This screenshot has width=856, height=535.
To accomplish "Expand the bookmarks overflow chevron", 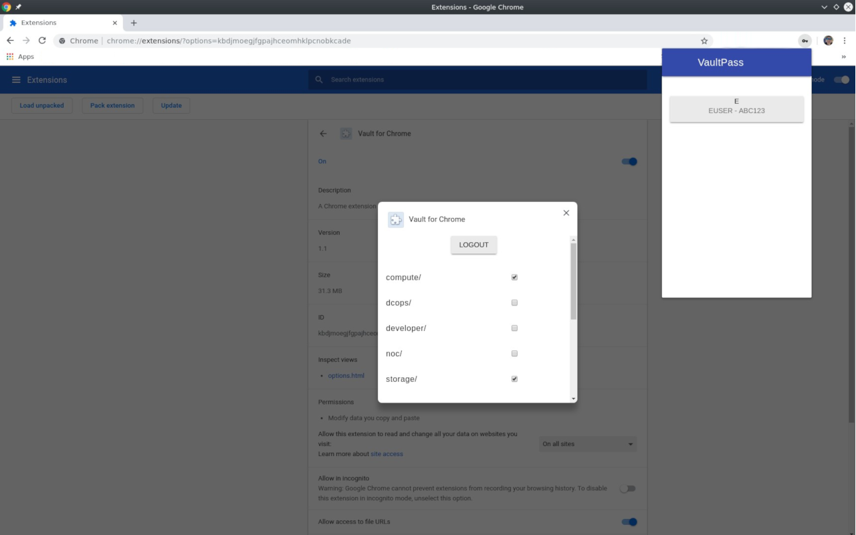I will pos(843,56).
